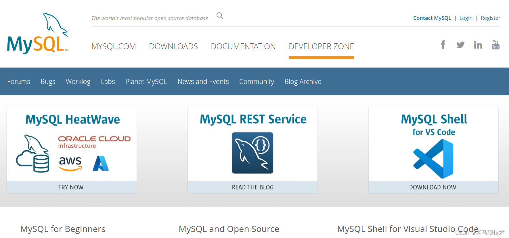Viewport: 509px width, 238px height.
Task: Open Forums in the blue nav bar
Action: [19, 82]
